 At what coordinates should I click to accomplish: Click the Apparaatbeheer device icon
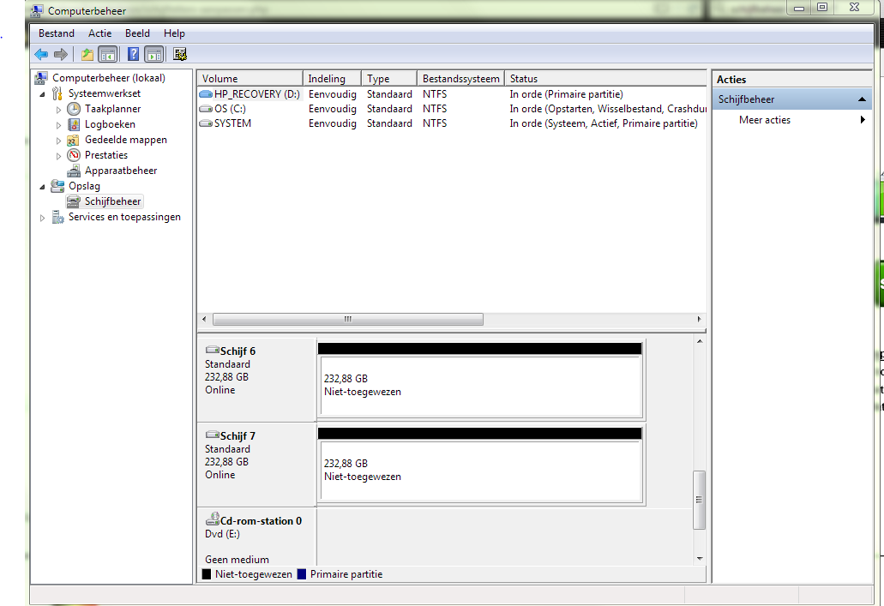[74, 171]
